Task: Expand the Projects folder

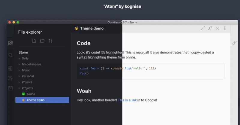Action: click(x=19, y=88)
